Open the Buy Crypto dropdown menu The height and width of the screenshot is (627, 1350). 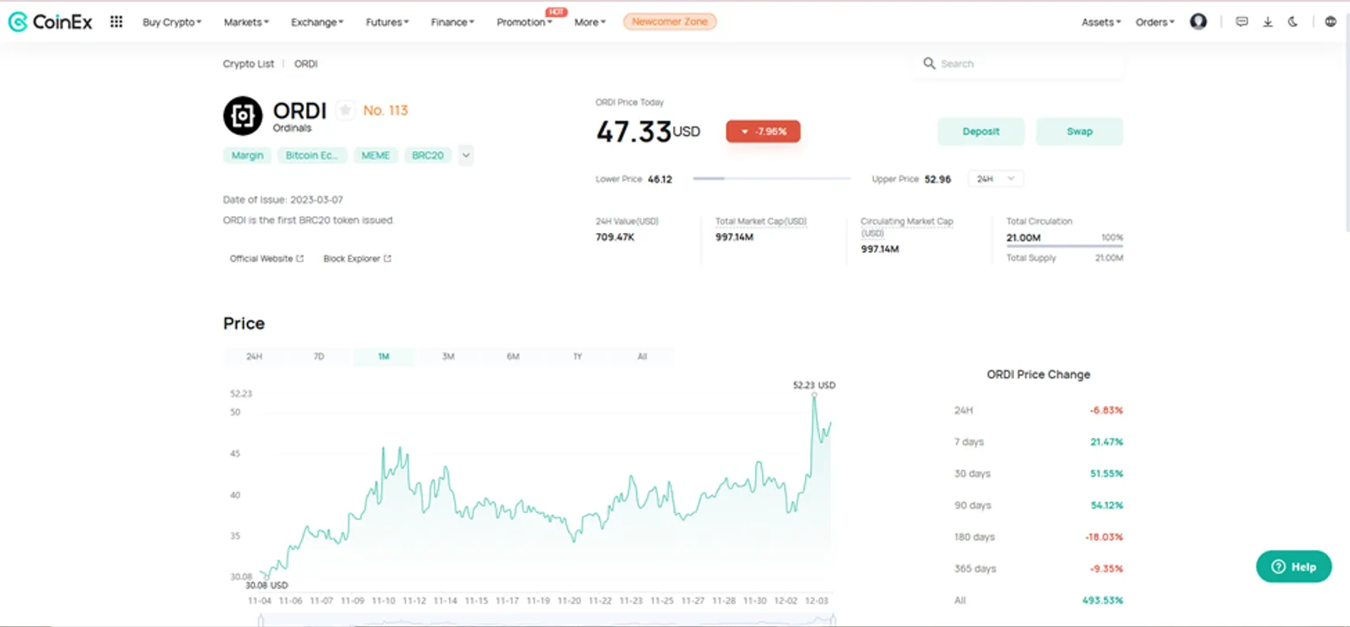[172, 23]
